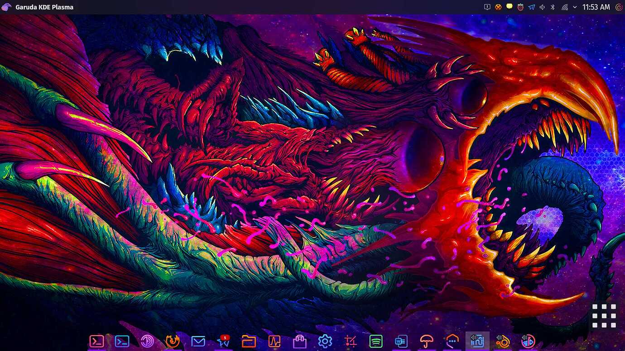Open the calendar by clicking the clock
The image size is (625, 351).
tap(596, 7)
